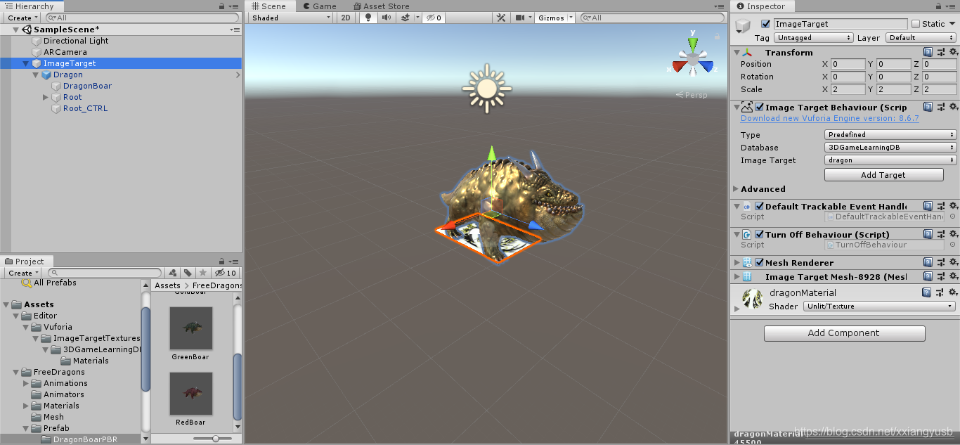Click Download new Vuforia Engine version link
Viewport: 960px width, 445px height.
click(829, 118)
